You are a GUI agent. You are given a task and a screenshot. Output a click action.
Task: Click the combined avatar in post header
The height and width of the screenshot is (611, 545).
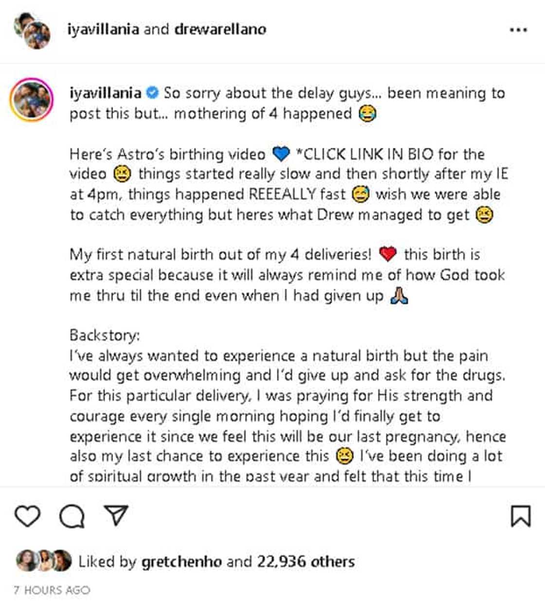[33, 31]
